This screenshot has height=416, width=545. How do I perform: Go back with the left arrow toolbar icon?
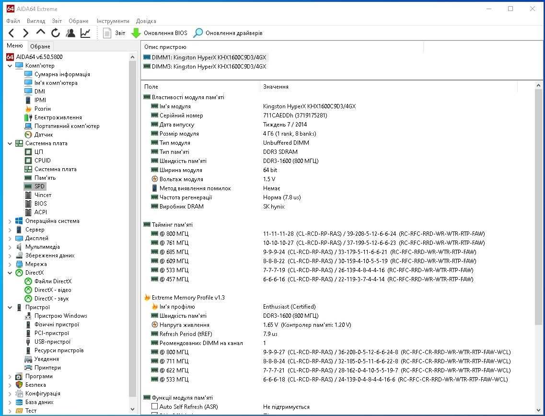pos(12,33)
